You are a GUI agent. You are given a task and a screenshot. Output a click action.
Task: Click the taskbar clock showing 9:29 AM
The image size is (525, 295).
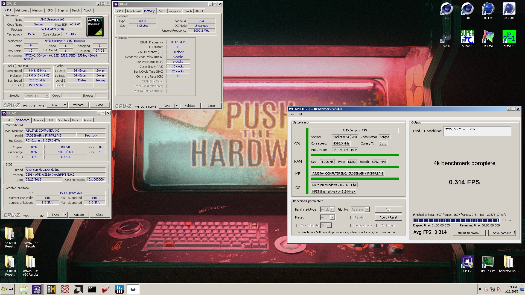pos(511,289)
